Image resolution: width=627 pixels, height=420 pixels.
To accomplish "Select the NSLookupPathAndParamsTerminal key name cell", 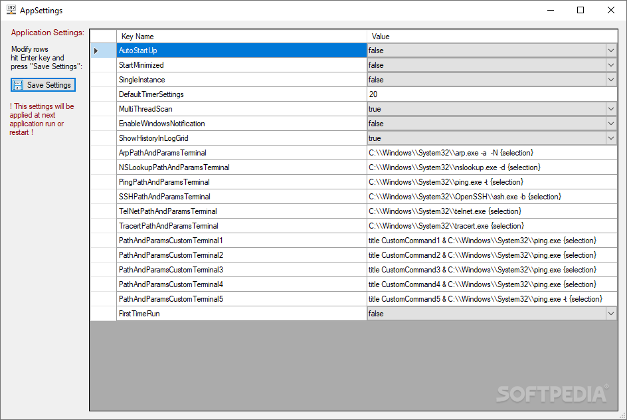I will [x=242, y=167].
